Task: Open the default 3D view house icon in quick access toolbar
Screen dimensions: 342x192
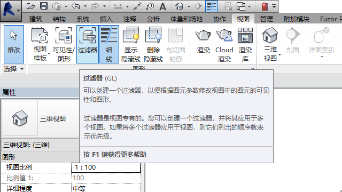Action: click(x=179, y=6)
